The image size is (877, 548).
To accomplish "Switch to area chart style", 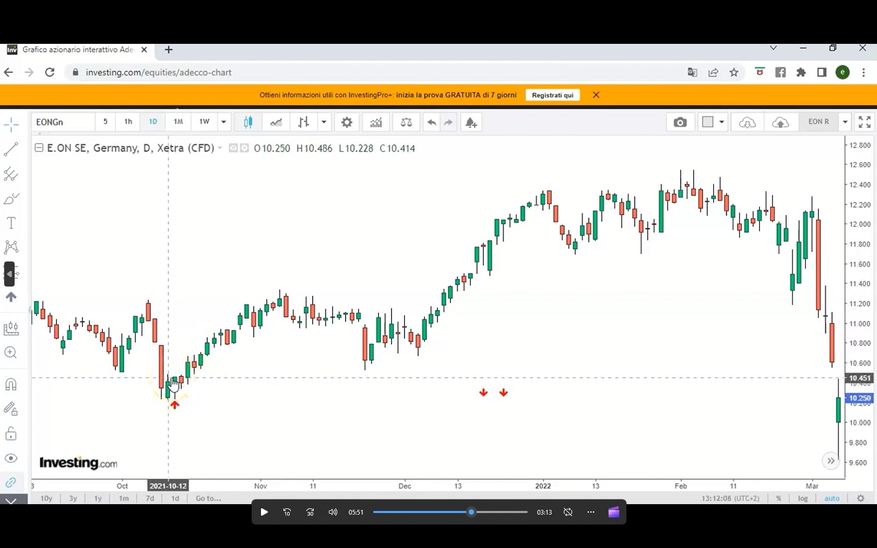I will pyautogui.click(x=276, y=122).
